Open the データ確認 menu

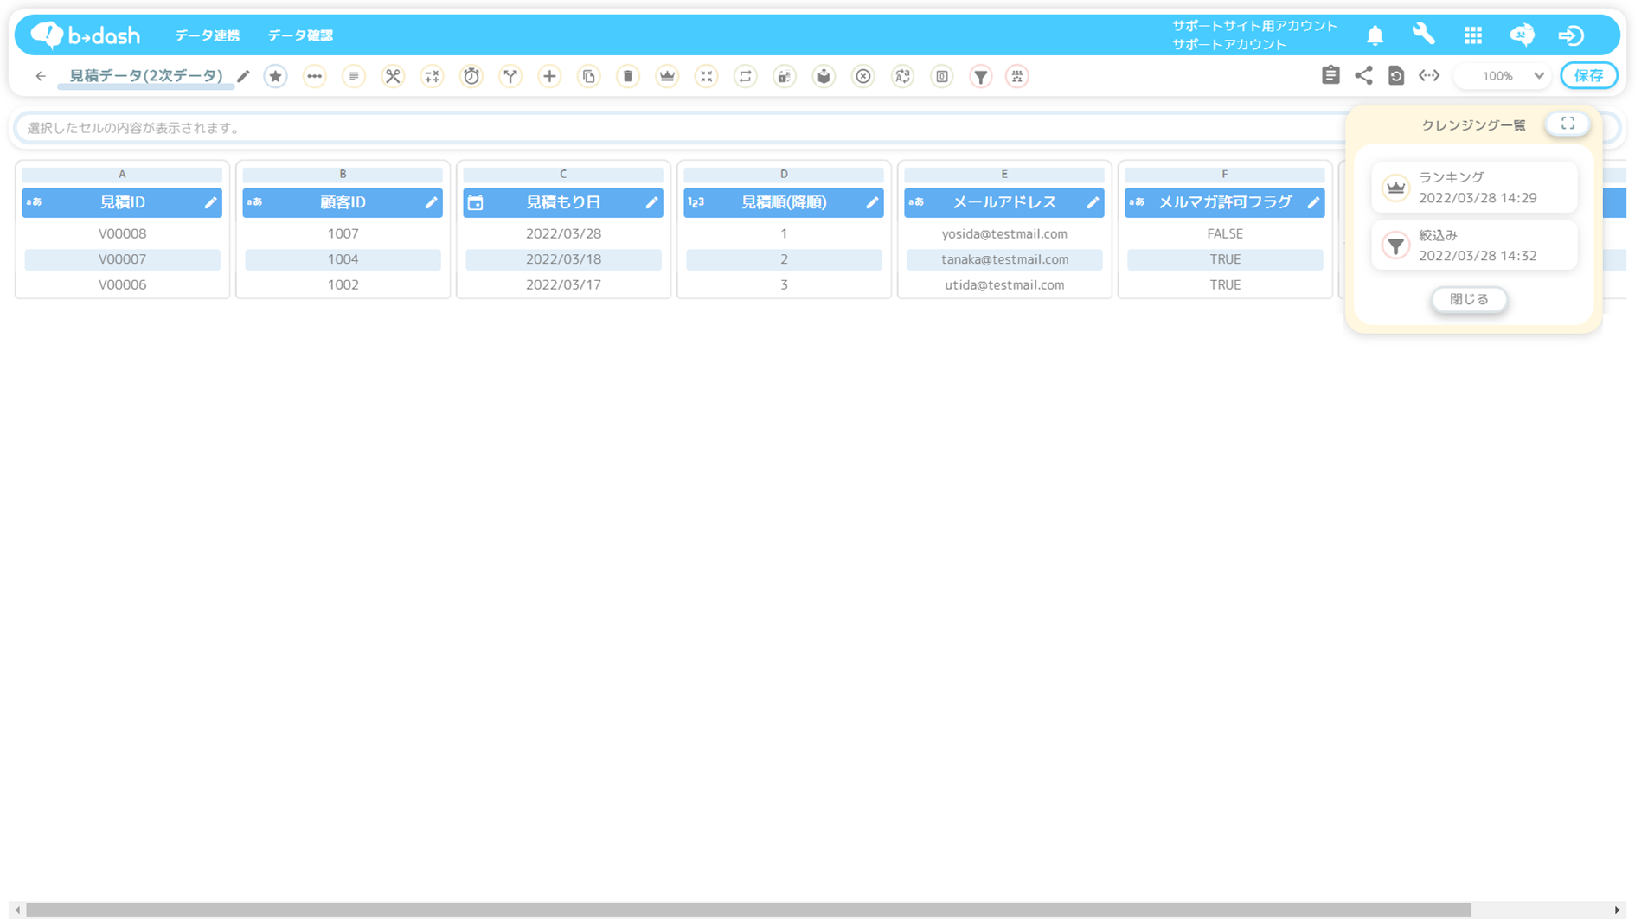(299, 35)
